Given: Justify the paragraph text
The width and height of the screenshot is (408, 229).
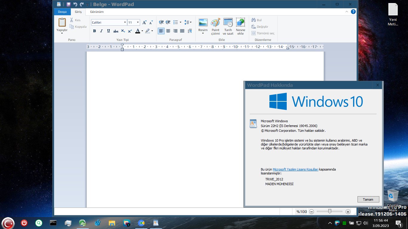Looking at the screenshot, I should (182, 31).
